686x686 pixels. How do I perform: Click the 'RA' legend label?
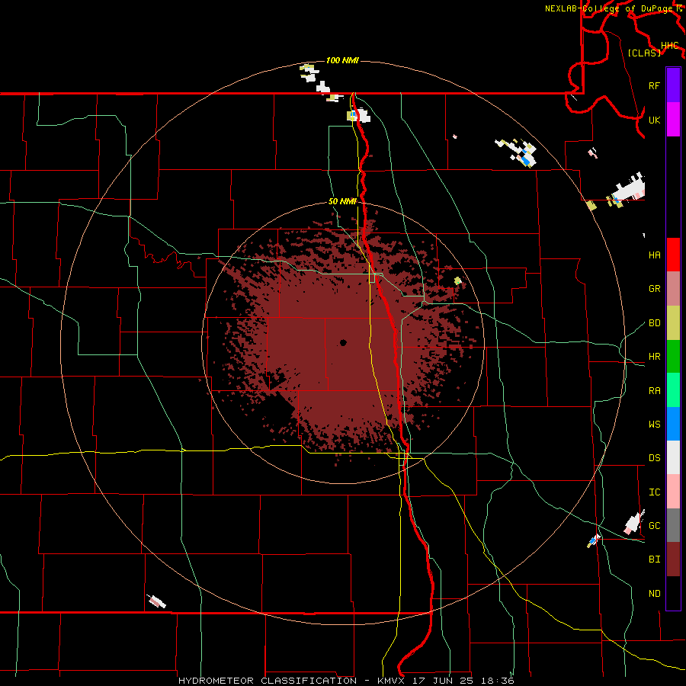click(x=654, y=390)
